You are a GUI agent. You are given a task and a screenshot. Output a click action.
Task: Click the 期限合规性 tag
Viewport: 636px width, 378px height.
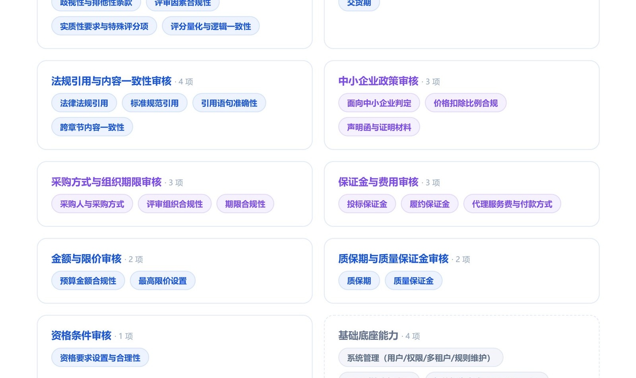[x=245, y=204]
